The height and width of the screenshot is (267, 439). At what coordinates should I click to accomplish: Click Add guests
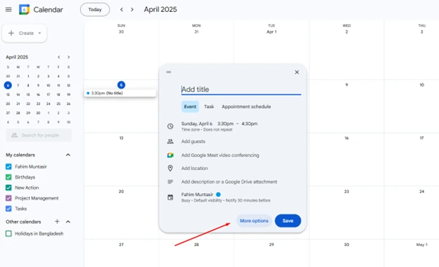click(x=193, y=141)
